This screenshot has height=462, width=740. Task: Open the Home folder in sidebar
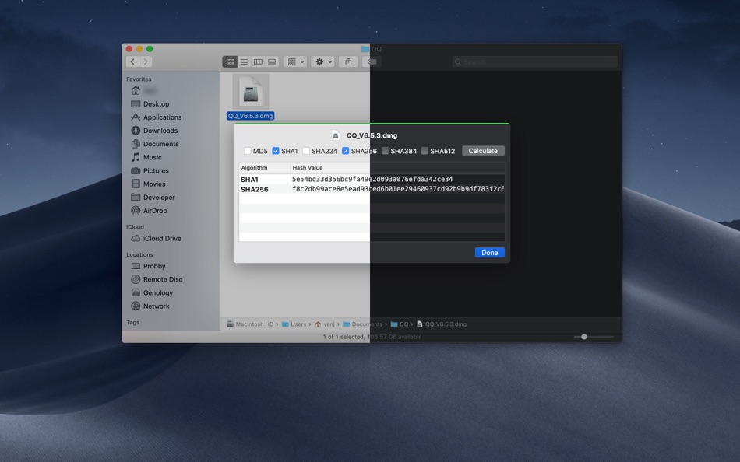[144, 90]
